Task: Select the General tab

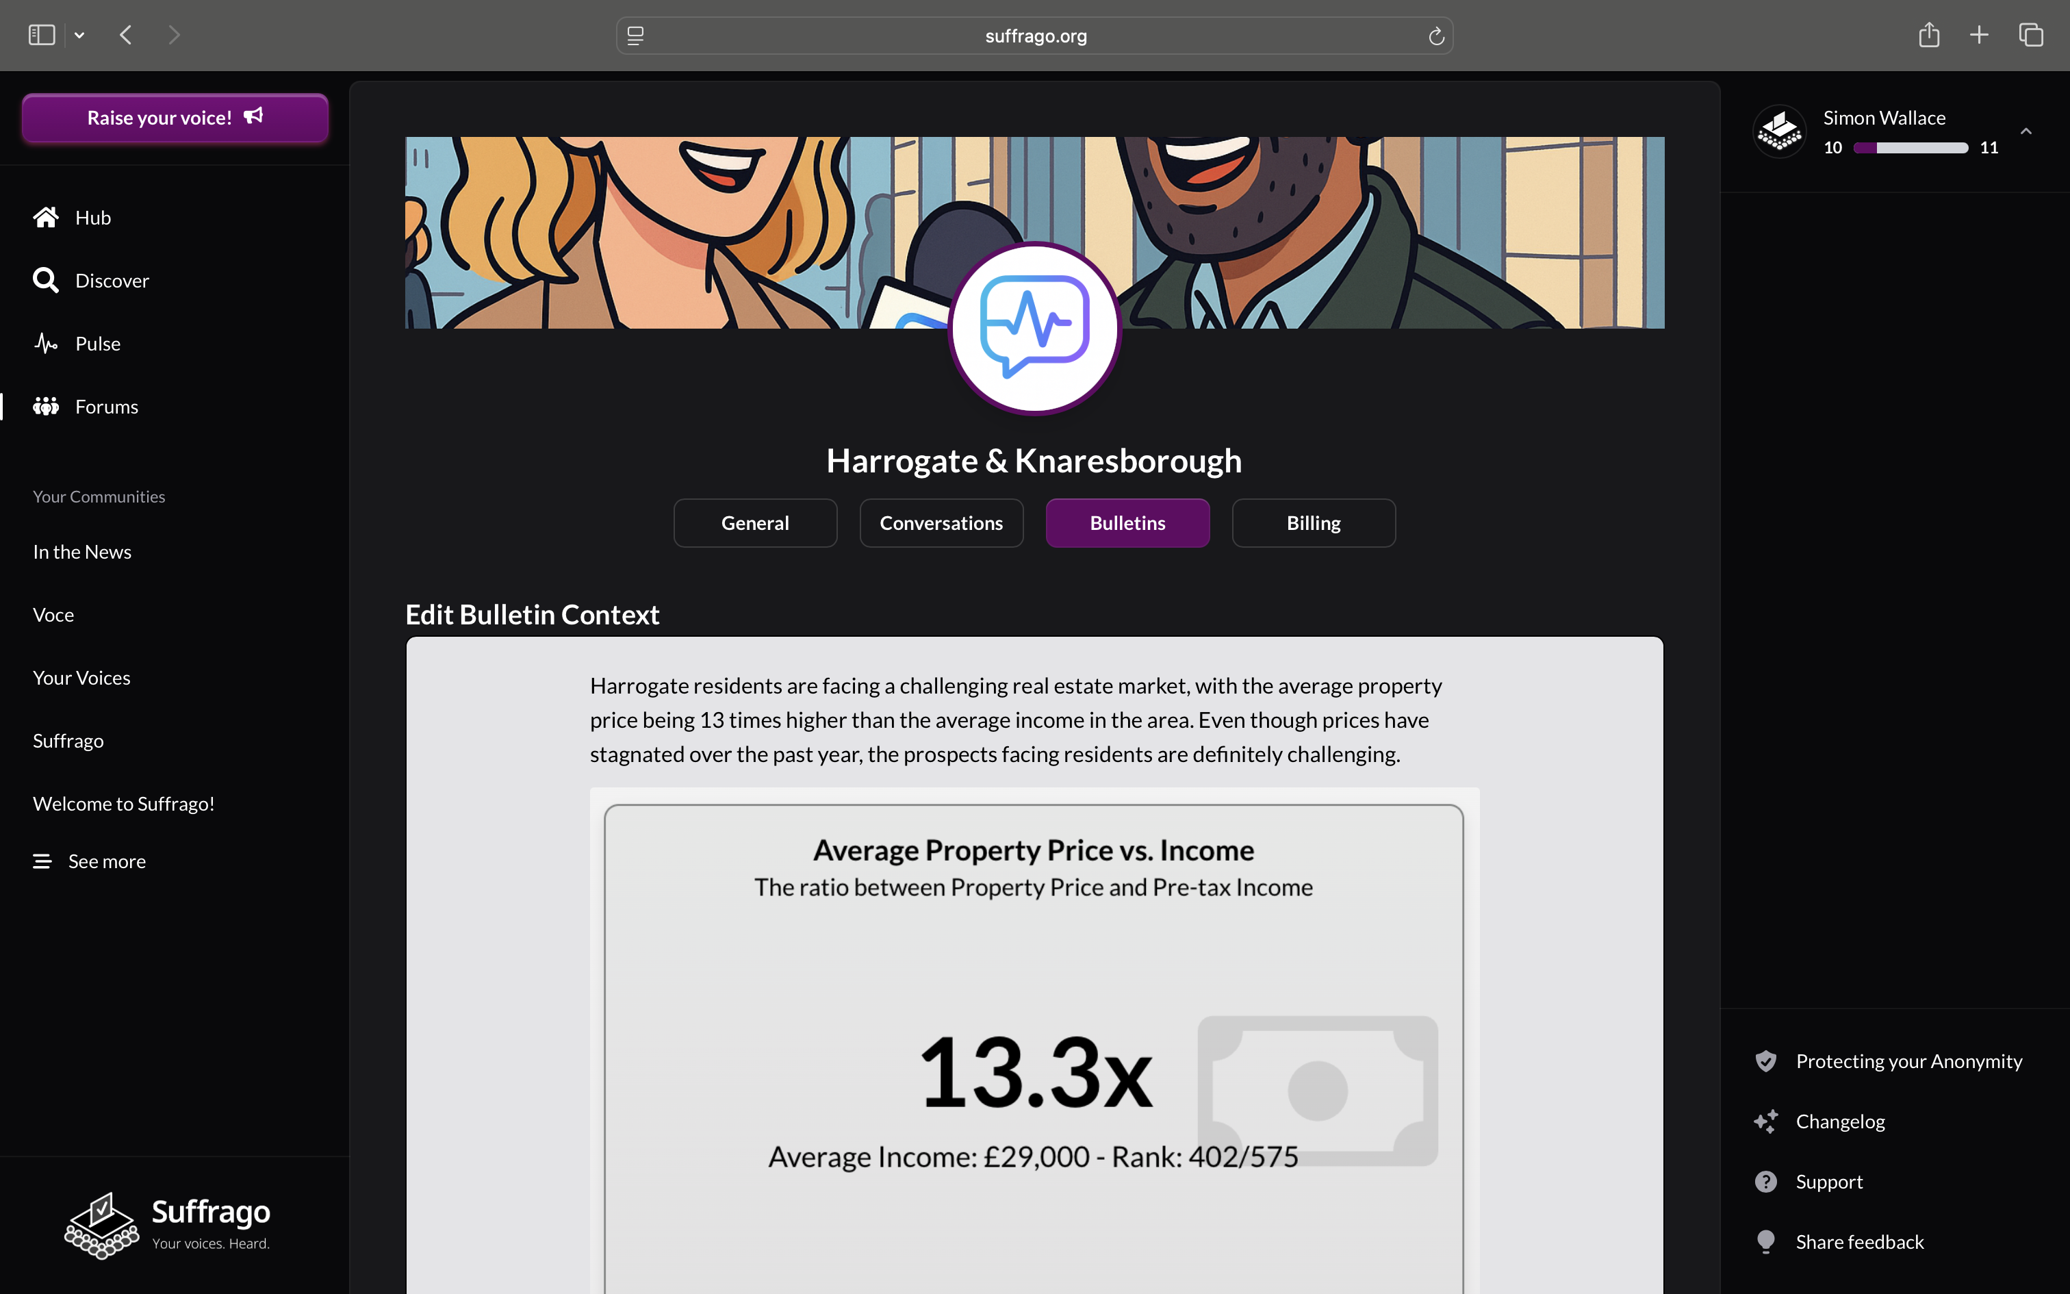Action: (x=755, y=523)
